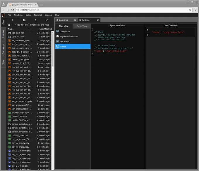Screen dimensions: 199x171
Task: Click image icon of etc_1-1_h_ep.png
Action: pyautogui.click(x=9, y=166)
